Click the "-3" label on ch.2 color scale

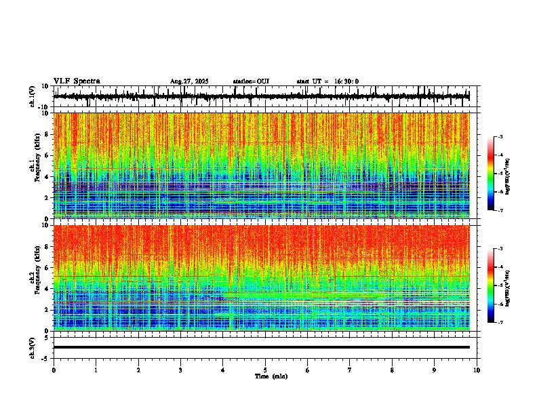click(x=500, y=249)
